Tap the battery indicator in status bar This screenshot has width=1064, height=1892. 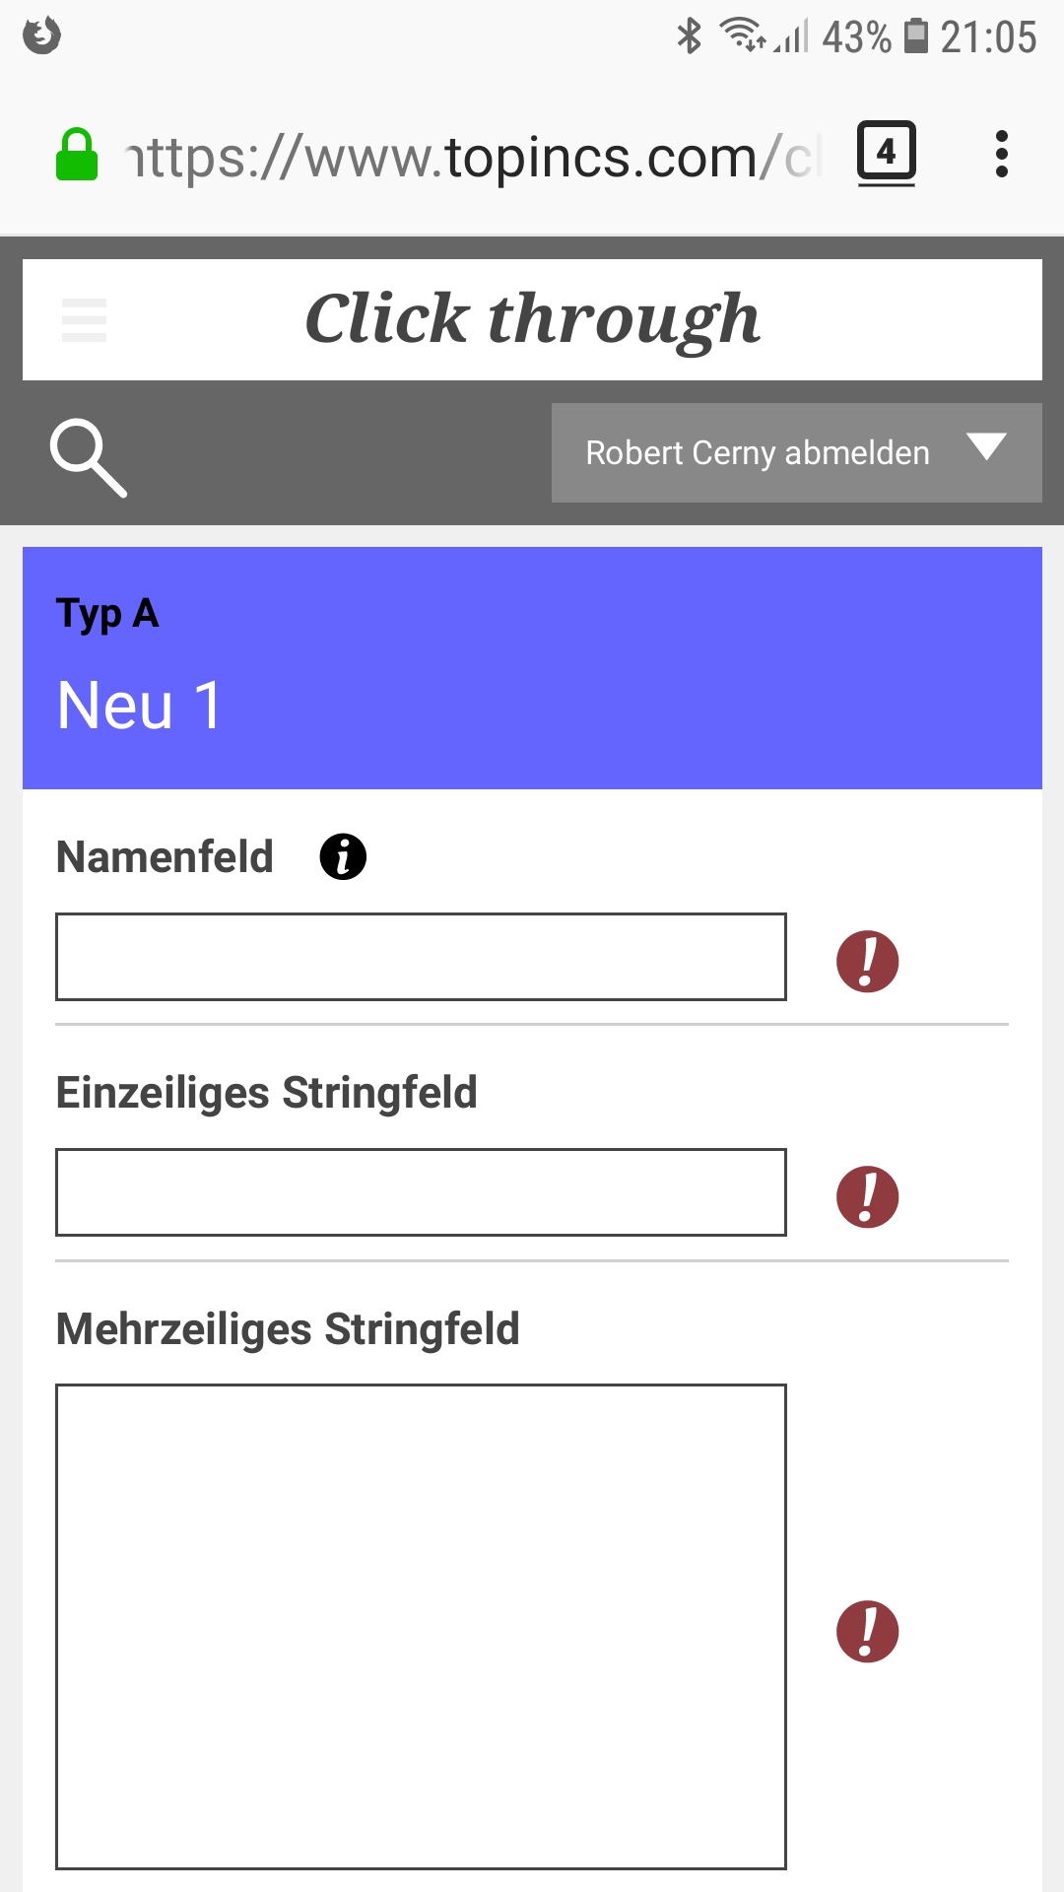point(915,36)
